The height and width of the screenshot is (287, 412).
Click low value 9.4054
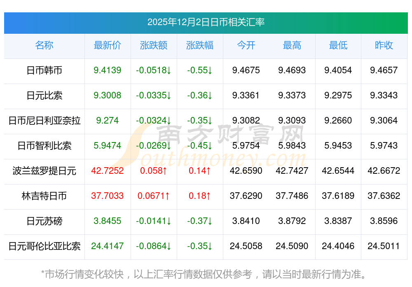click(x=338, y=70)
